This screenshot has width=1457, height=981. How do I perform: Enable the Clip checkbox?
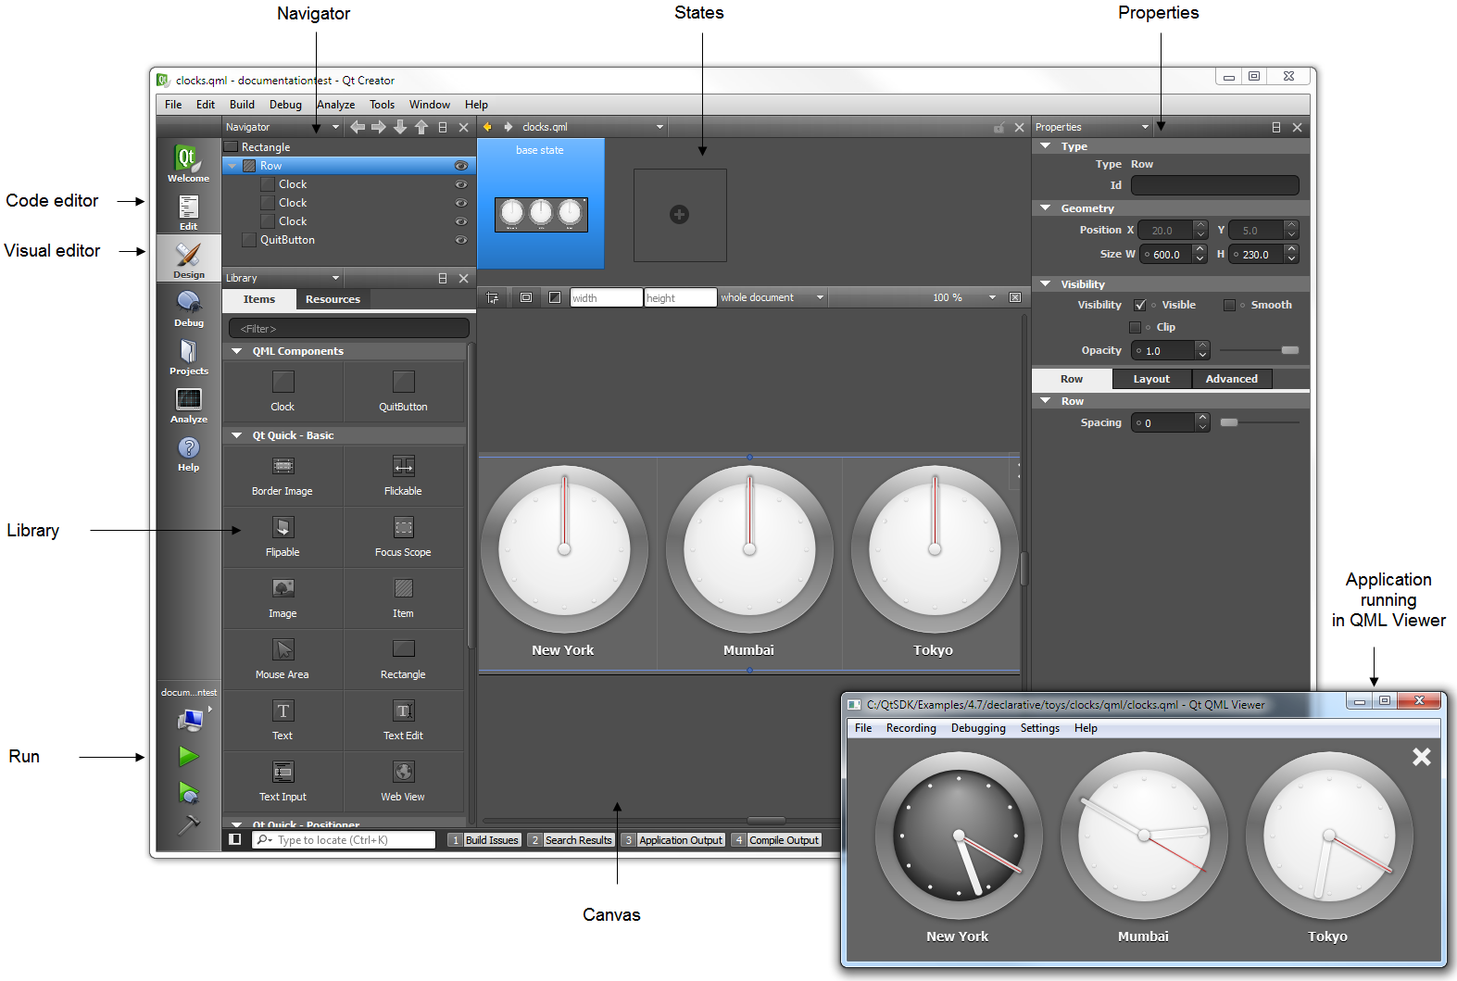point(1135,327)
